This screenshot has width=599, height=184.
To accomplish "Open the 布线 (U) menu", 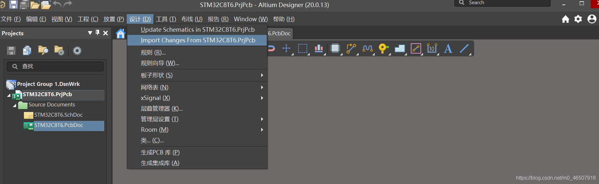I will [192, 19].
